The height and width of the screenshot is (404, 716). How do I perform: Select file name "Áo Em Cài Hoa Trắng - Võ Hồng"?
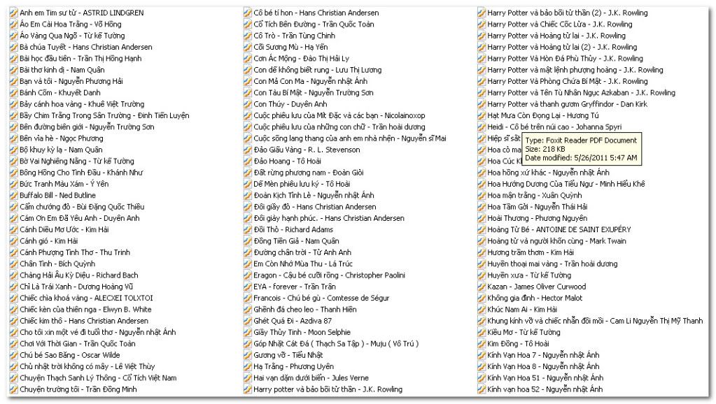click(x=71, y=24)
